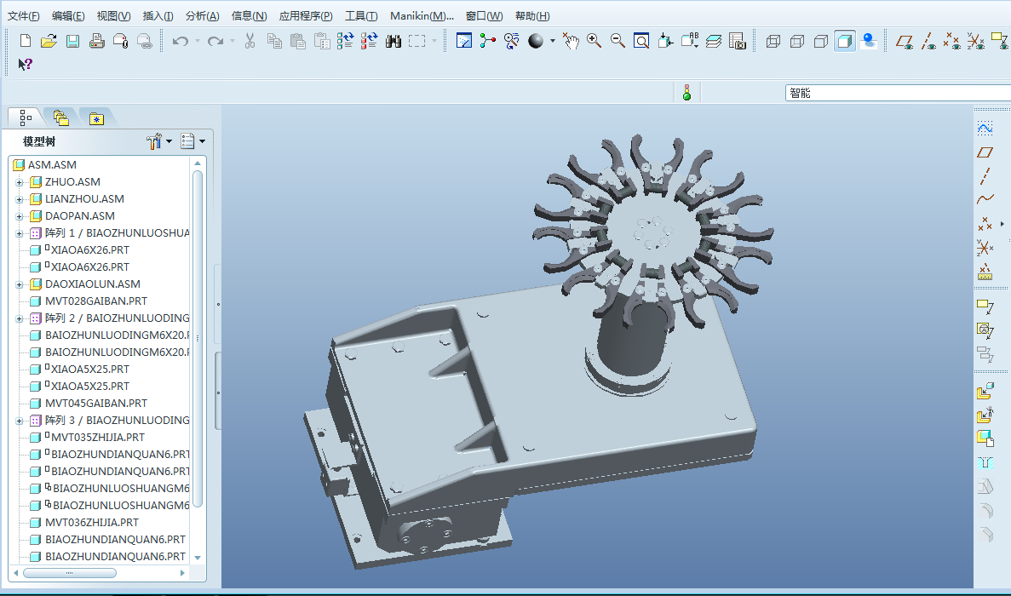
Task: Click the Zoom In magnifier tool
Action: [x=594, y=41]
